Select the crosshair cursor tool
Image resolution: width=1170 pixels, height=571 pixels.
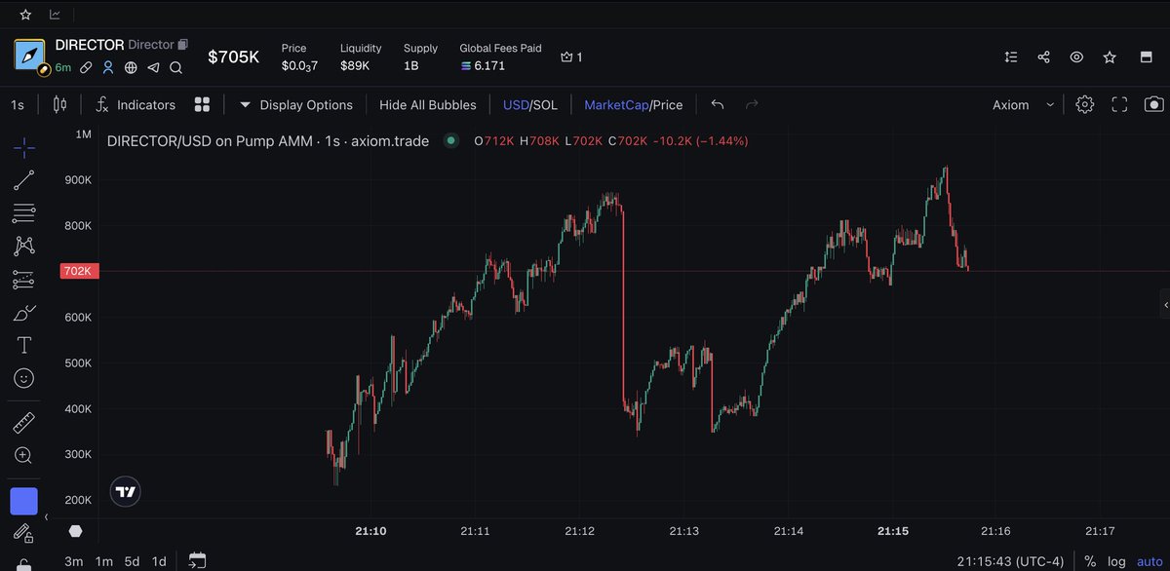click(24, 148)
